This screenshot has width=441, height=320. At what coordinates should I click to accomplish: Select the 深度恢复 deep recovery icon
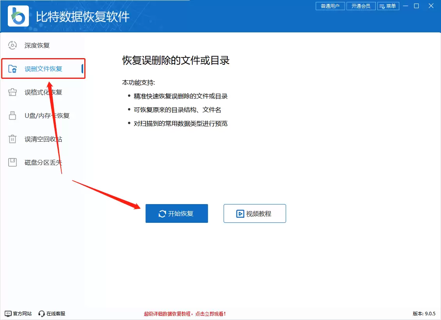pos(12,45)
